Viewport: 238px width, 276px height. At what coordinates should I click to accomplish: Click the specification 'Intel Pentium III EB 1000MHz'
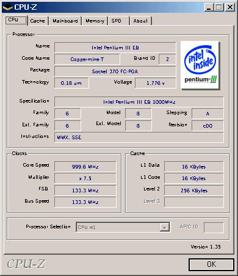(x=139, y=102)
